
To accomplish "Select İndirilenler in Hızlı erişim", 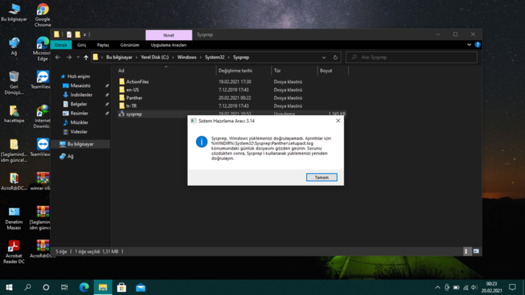I will tap(82, 95).
